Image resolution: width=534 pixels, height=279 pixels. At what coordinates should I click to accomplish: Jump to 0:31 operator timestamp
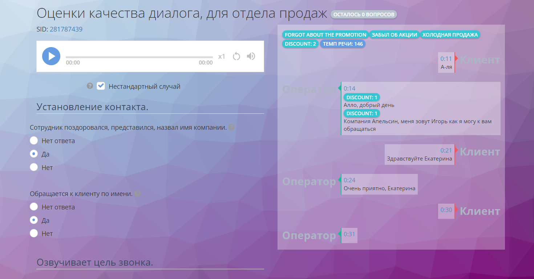[349, 234]
